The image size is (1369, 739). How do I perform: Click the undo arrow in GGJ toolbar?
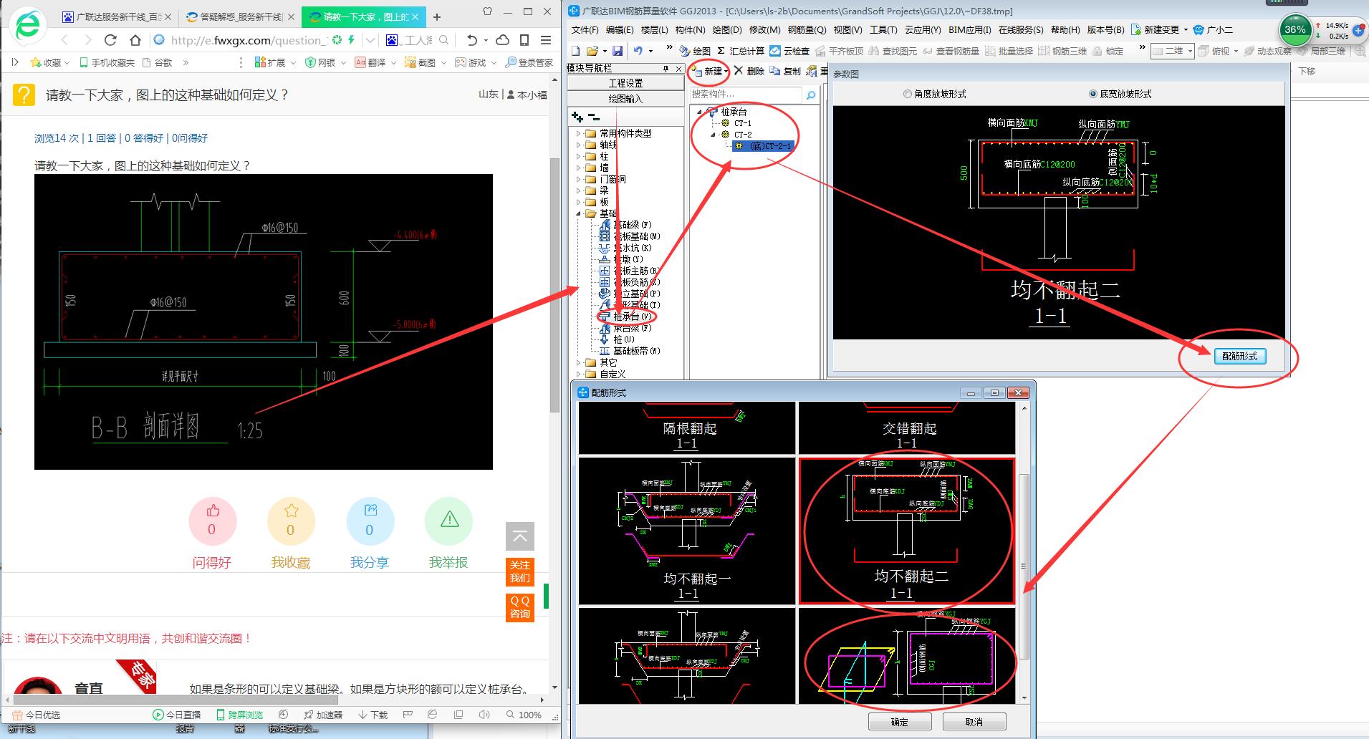click(x=638, y=51)
